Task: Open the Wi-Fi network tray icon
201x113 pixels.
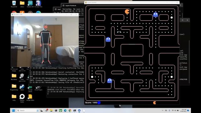Action: (173, 110)
